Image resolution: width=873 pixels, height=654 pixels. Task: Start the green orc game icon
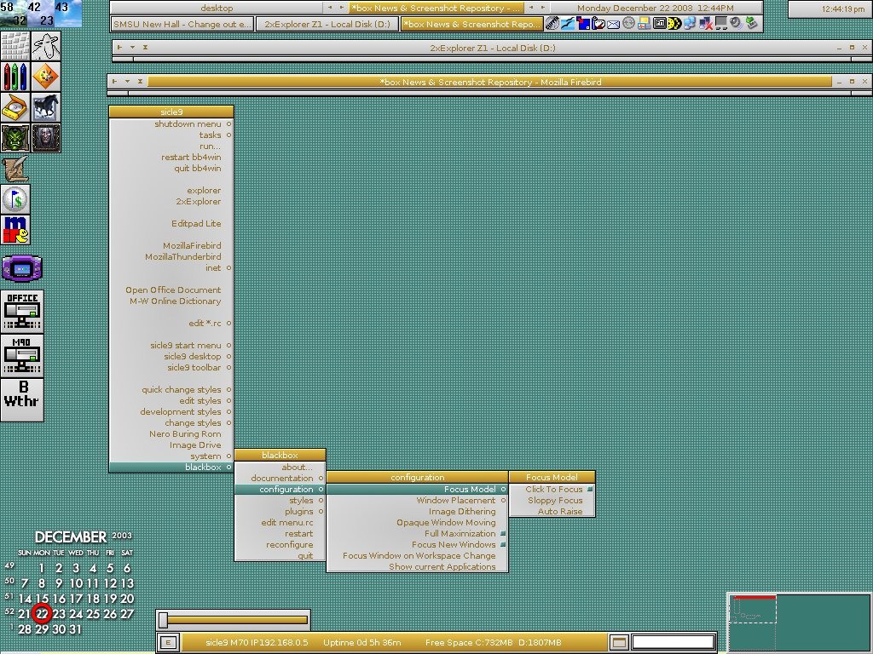pos(15,138)
